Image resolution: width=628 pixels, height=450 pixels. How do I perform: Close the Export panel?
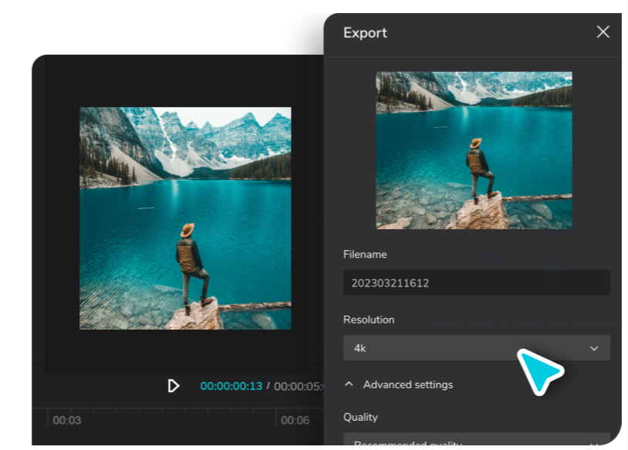click(603, 32)
